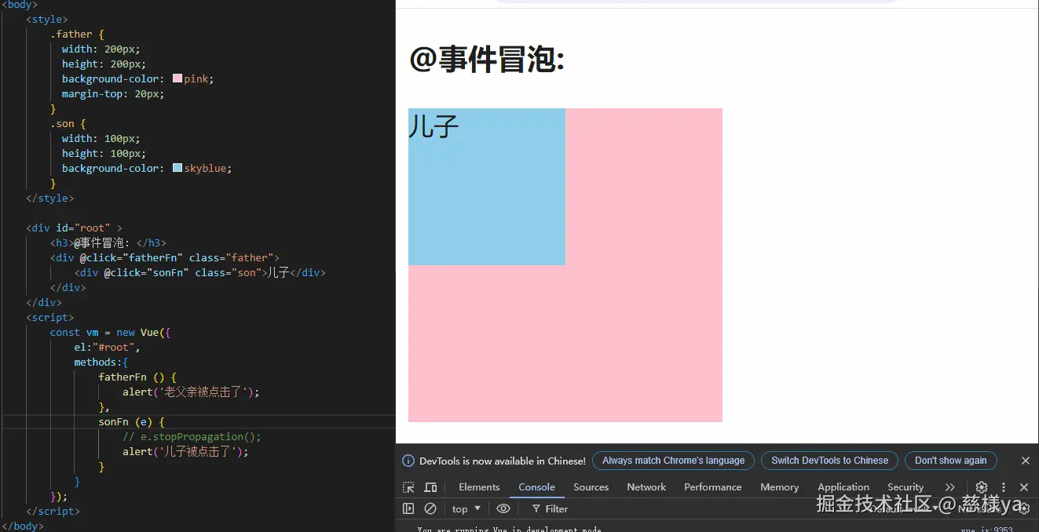Click the blue 儿子 box on the page
Screen dimensions: 1039x532
(487, 187)
